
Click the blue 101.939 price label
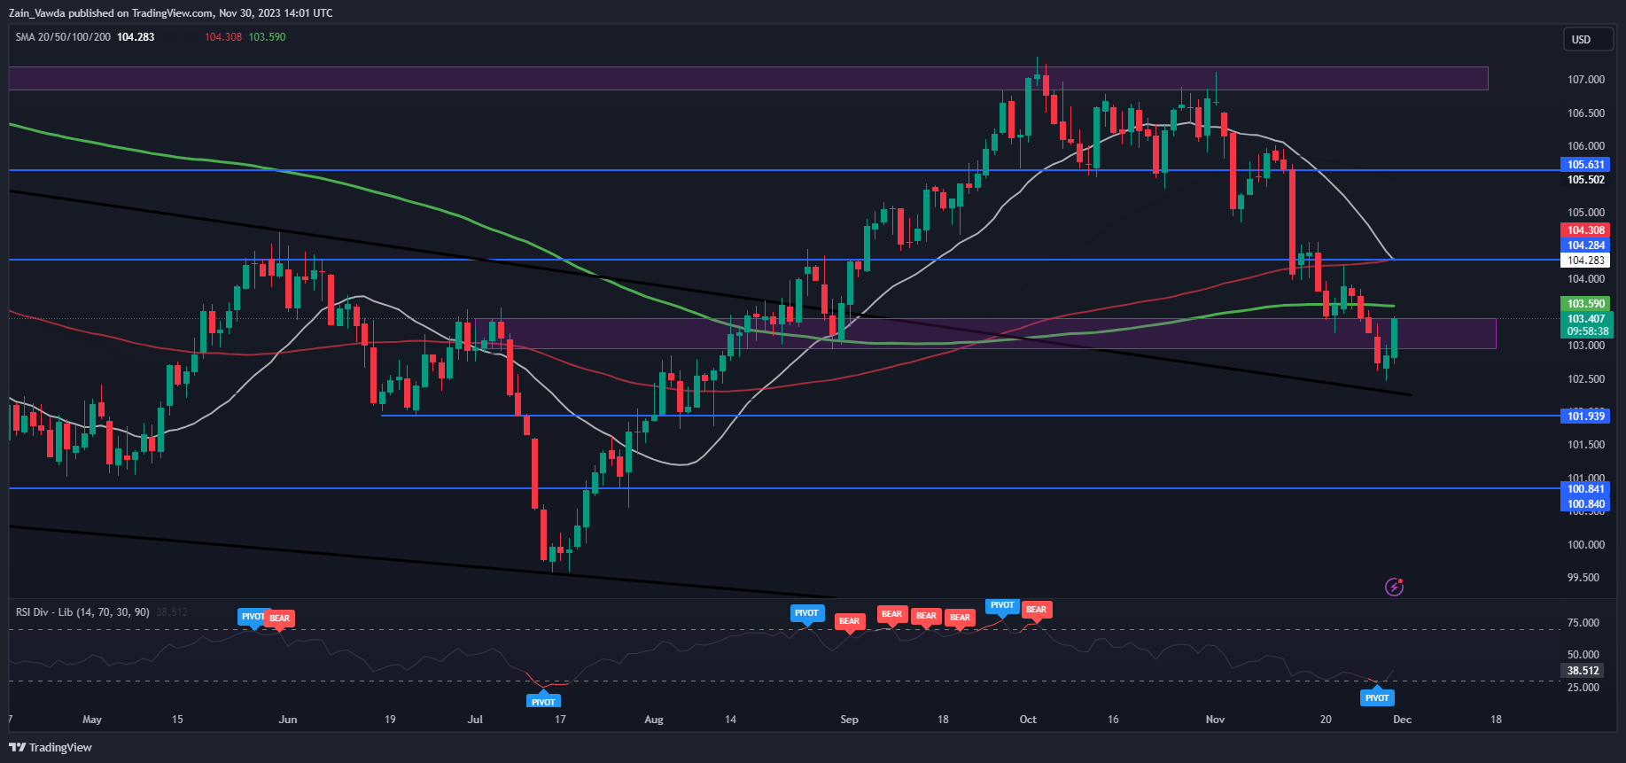(1585, 417)
